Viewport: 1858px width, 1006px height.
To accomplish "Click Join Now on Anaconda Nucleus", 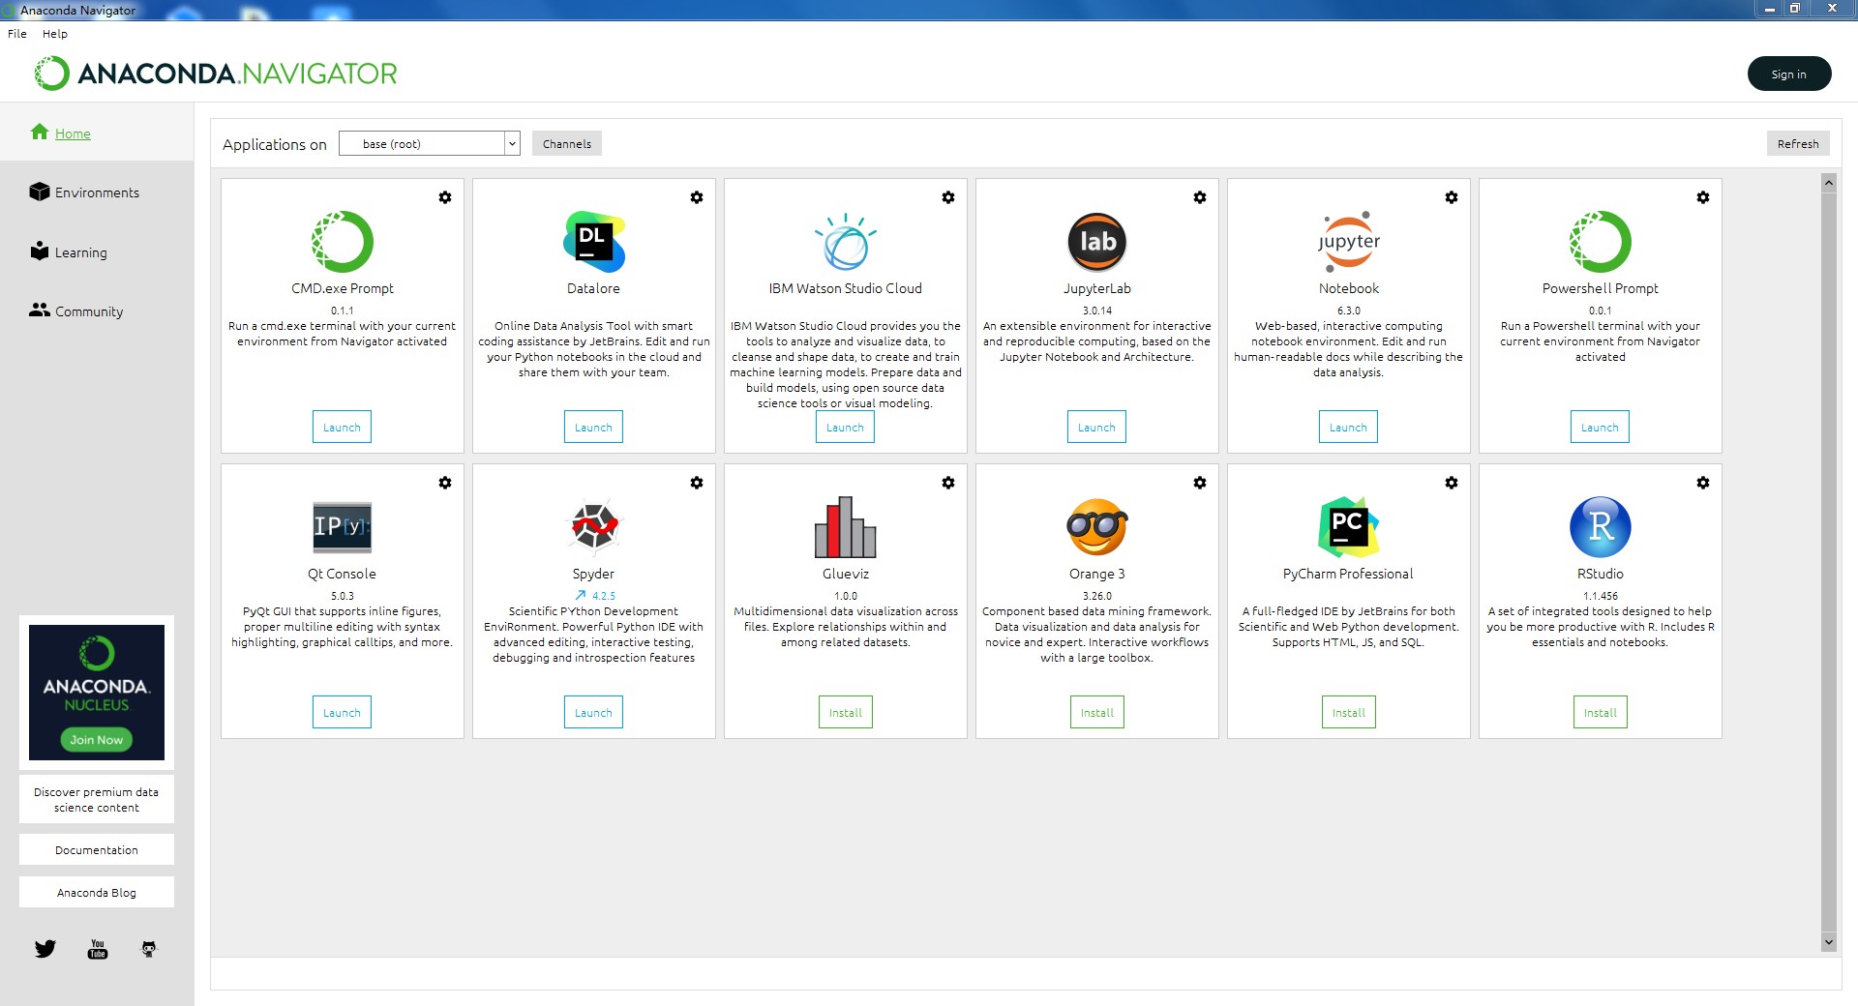I will (97, 740).
